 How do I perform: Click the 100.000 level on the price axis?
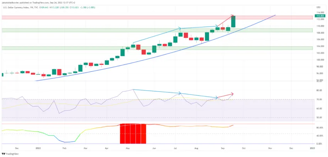pos(320,60)
